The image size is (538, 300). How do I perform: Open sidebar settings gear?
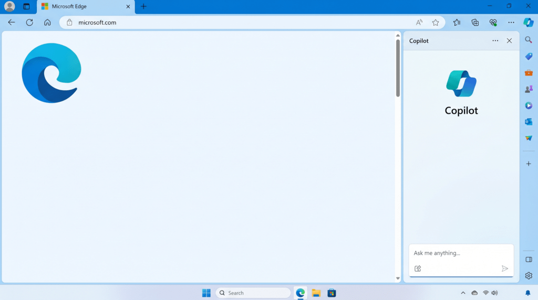click(529, 276)
